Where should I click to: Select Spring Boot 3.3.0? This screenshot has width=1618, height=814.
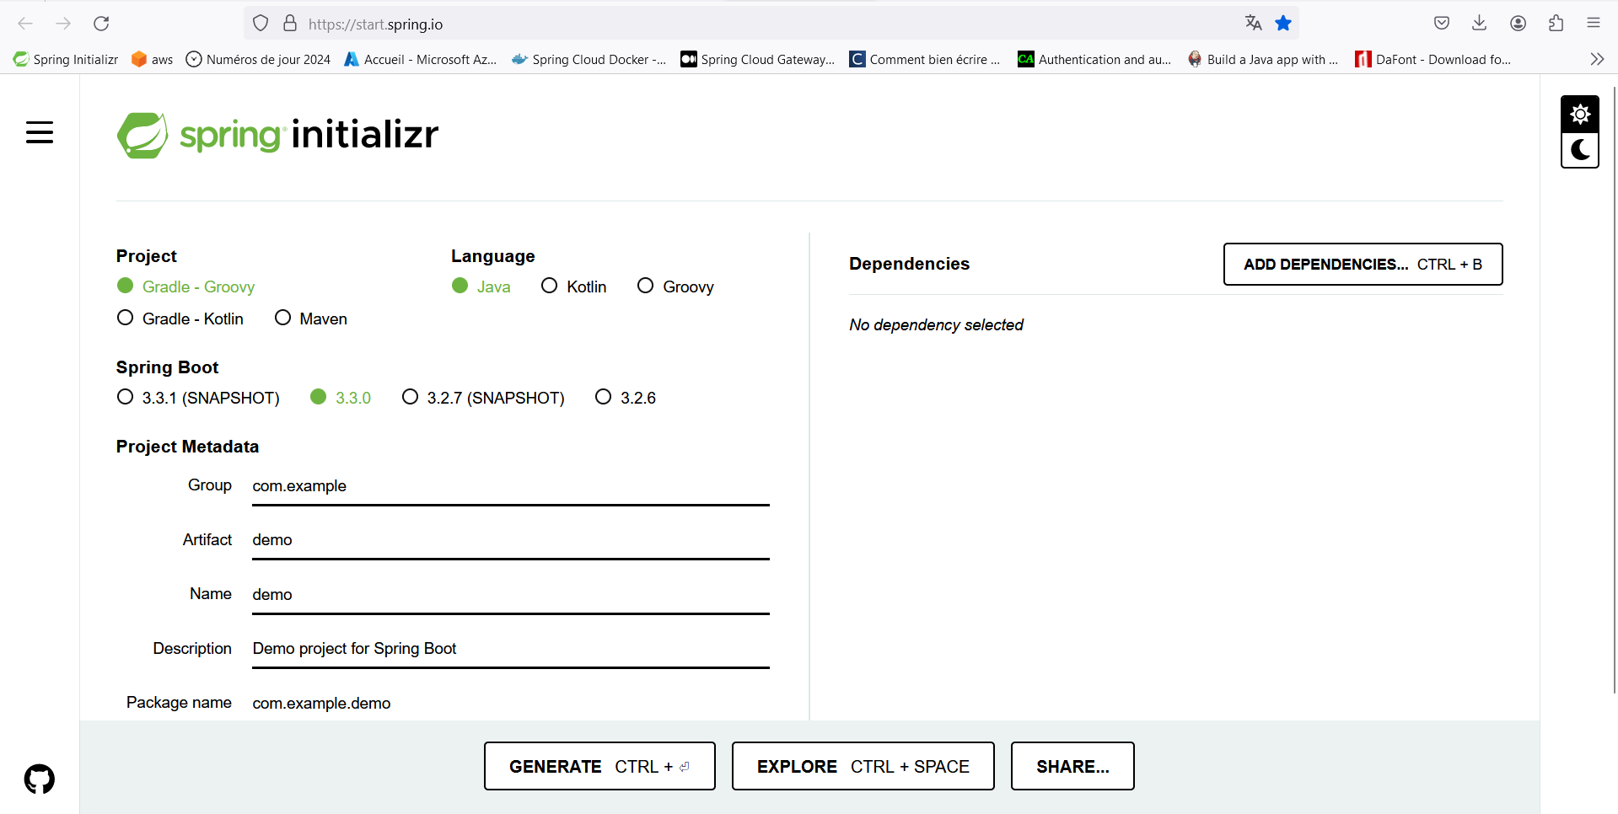point(341,398)
